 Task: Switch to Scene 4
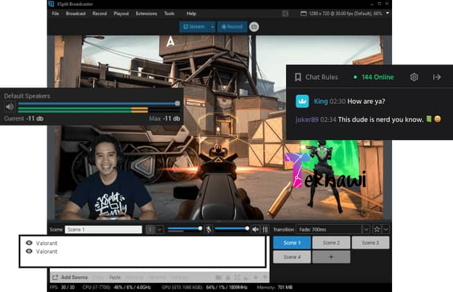point(292,257)
